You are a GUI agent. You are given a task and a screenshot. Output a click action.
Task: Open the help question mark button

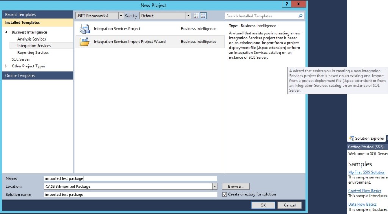[x=286, y=4]
